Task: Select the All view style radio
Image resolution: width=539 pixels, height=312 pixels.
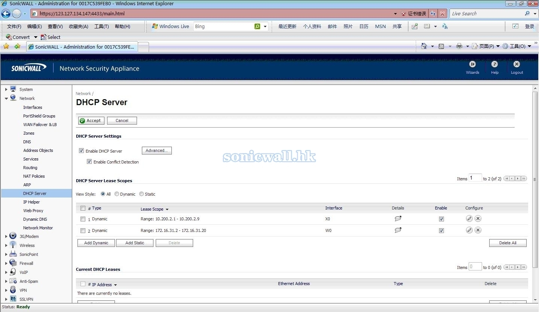Action: 103,194
